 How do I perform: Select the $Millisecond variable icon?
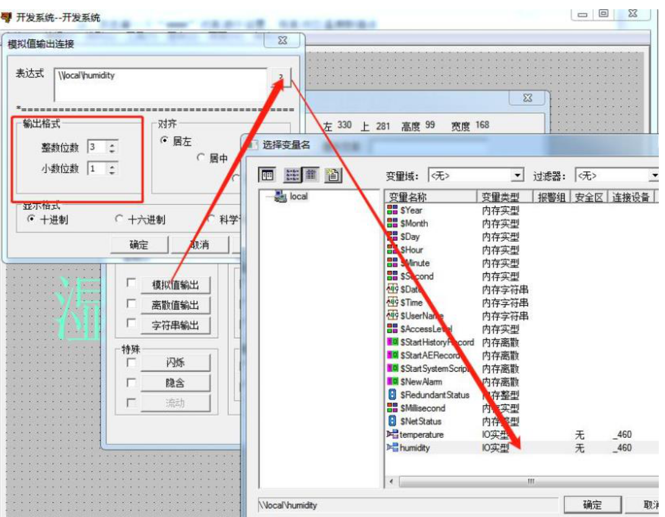tap(393, 408)
